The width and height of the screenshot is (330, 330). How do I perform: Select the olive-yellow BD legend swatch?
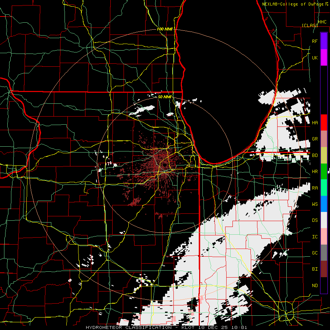tap(324, 155)
